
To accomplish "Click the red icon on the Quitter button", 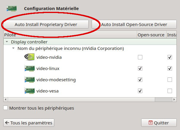I will click(151, 123).
